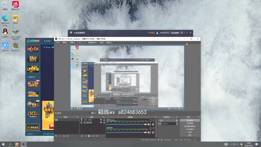The image size is (261, 147).
Task: Click the 停止推流 button in OBS controls
Action: click(190, 120)
